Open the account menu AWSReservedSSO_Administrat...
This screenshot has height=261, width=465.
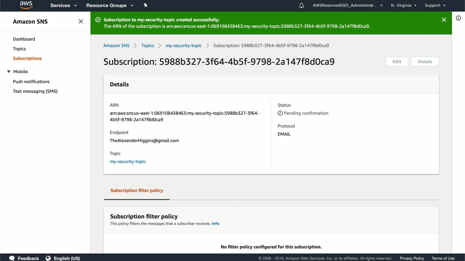(348, 5)
